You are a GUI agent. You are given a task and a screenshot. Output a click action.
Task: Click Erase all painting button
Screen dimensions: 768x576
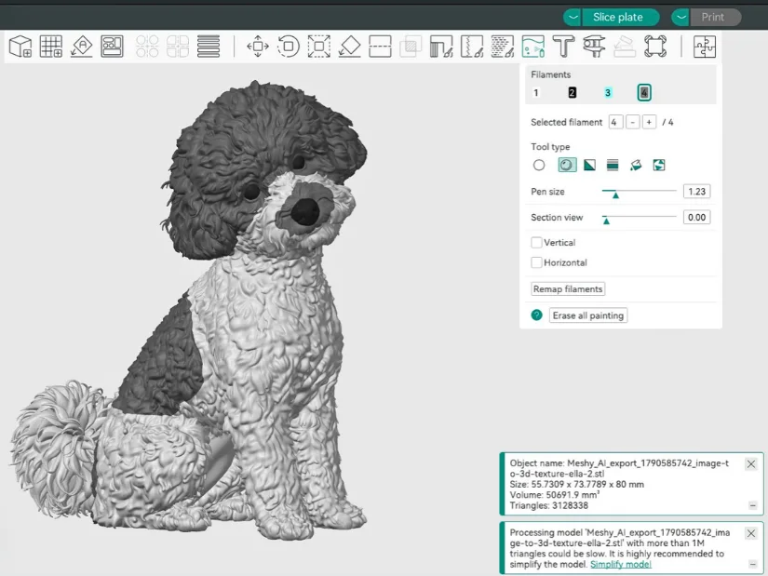(x=588, y=315)
